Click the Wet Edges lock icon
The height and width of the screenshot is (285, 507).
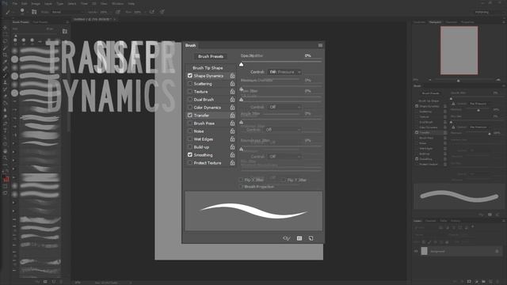point(232,139)
